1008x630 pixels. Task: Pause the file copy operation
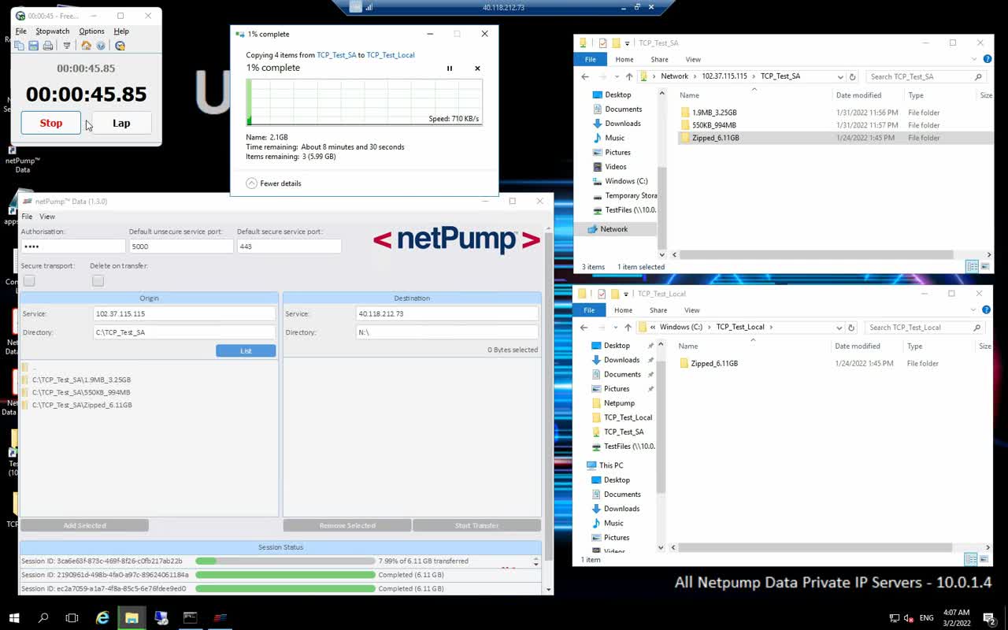[450, 69]
